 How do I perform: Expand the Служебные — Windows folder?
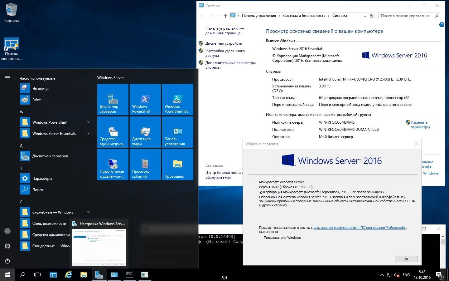pos(88,212)
